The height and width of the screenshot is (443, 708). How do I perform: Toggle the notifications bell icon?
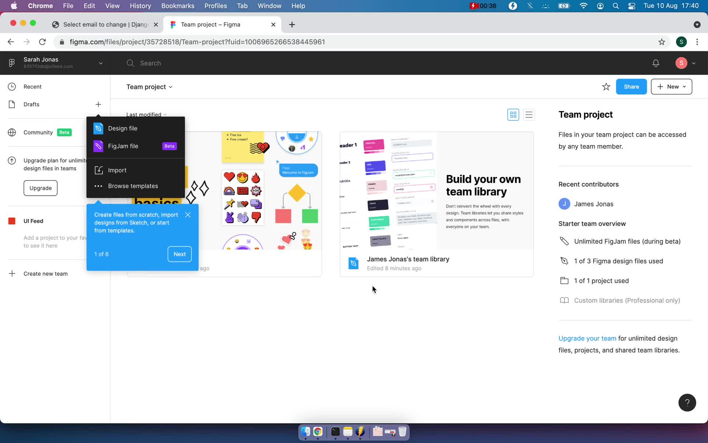click(656, 63)
